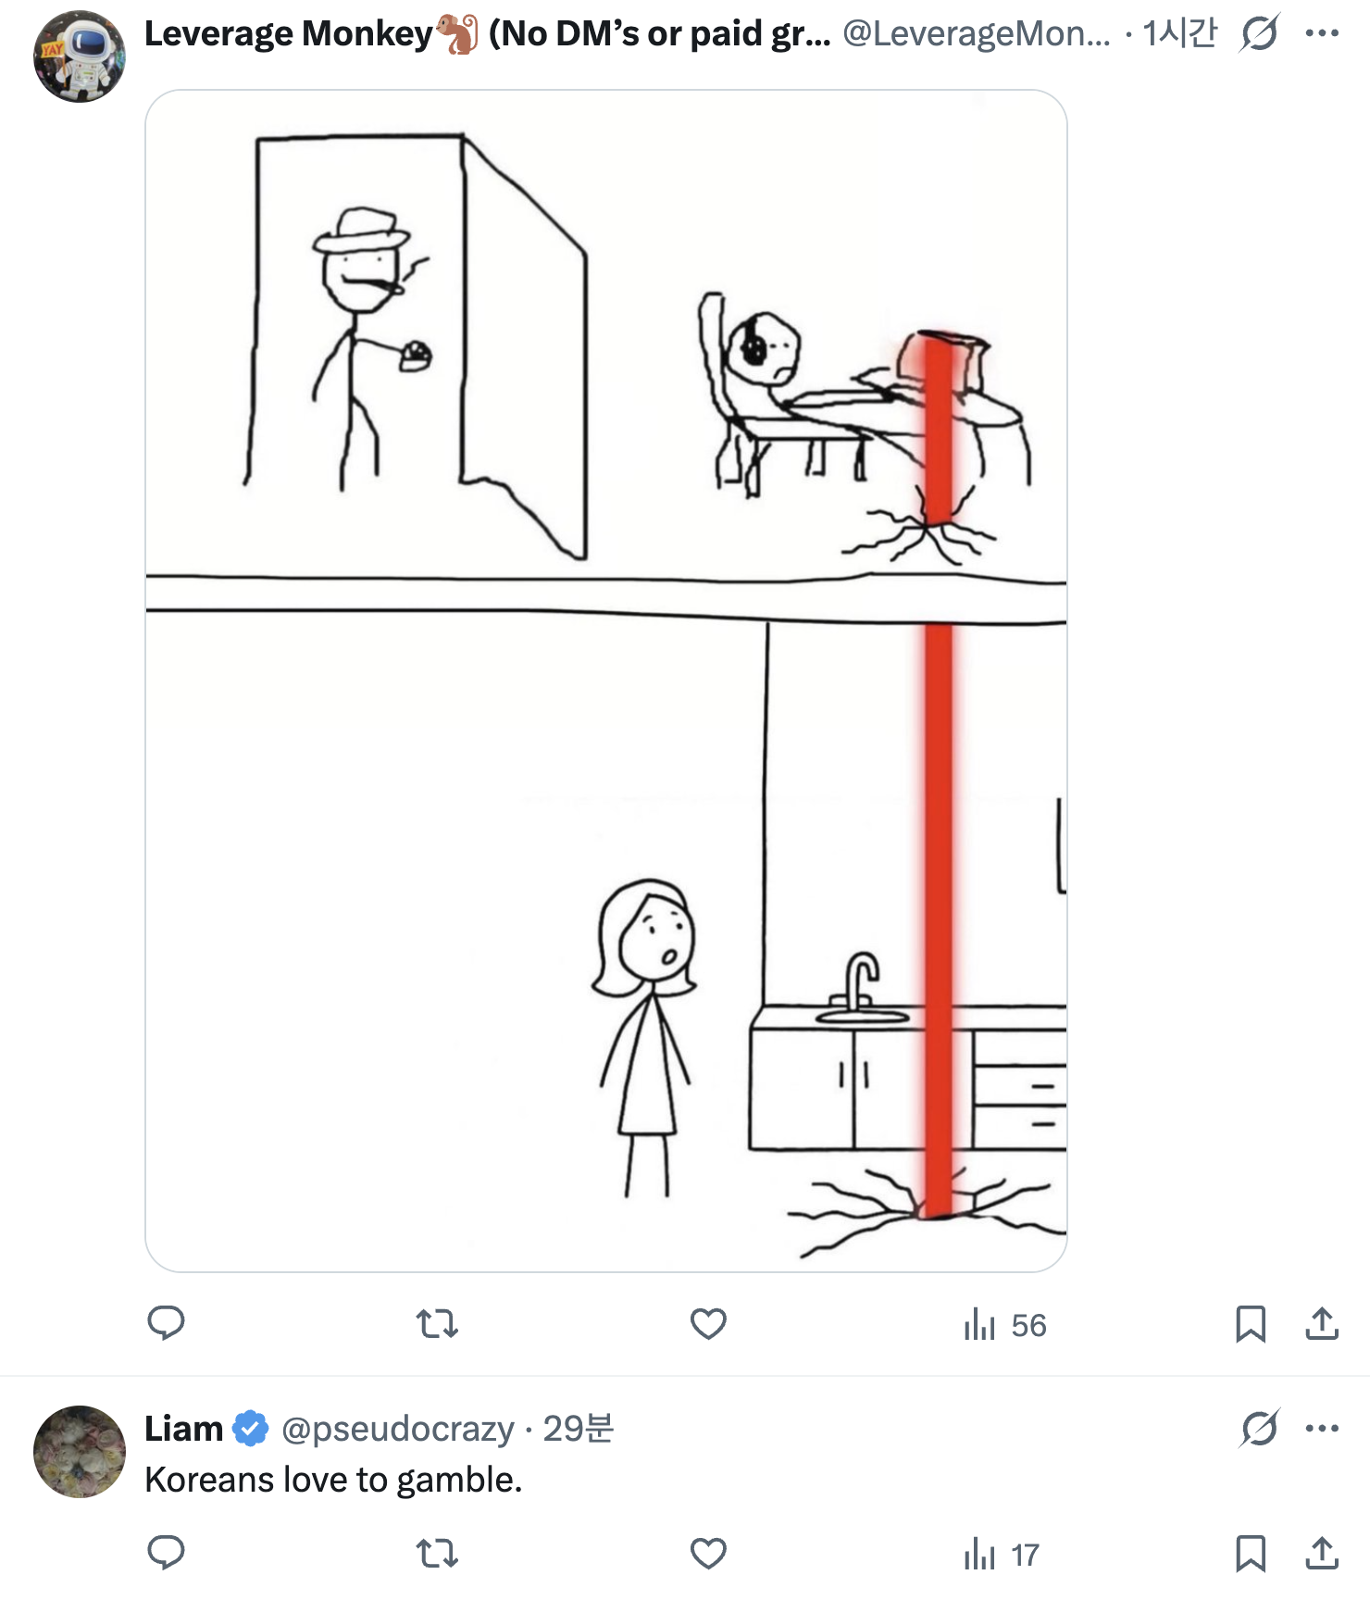The image size is (1370, 1600).
Task: Reply to Leverage Monkey's post
Action: tap(167, 1323)
